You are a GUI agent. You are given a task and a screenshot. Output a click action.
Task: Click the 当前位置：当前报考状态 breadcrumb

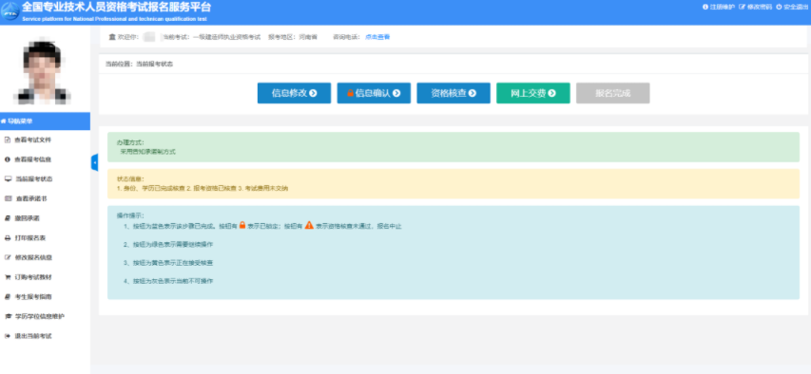tap(139, 65)
